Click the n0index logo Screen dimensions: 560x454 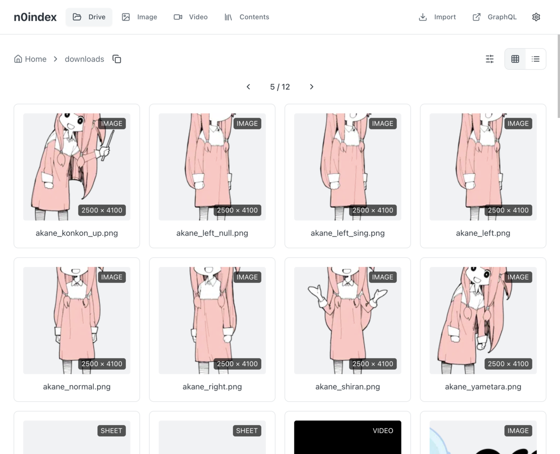(x=35, y=17)
